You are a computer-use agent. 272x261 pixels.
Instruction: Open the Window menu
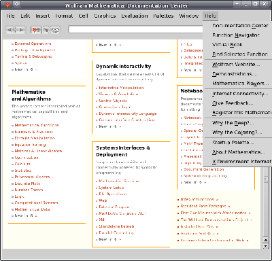(189, 16)
